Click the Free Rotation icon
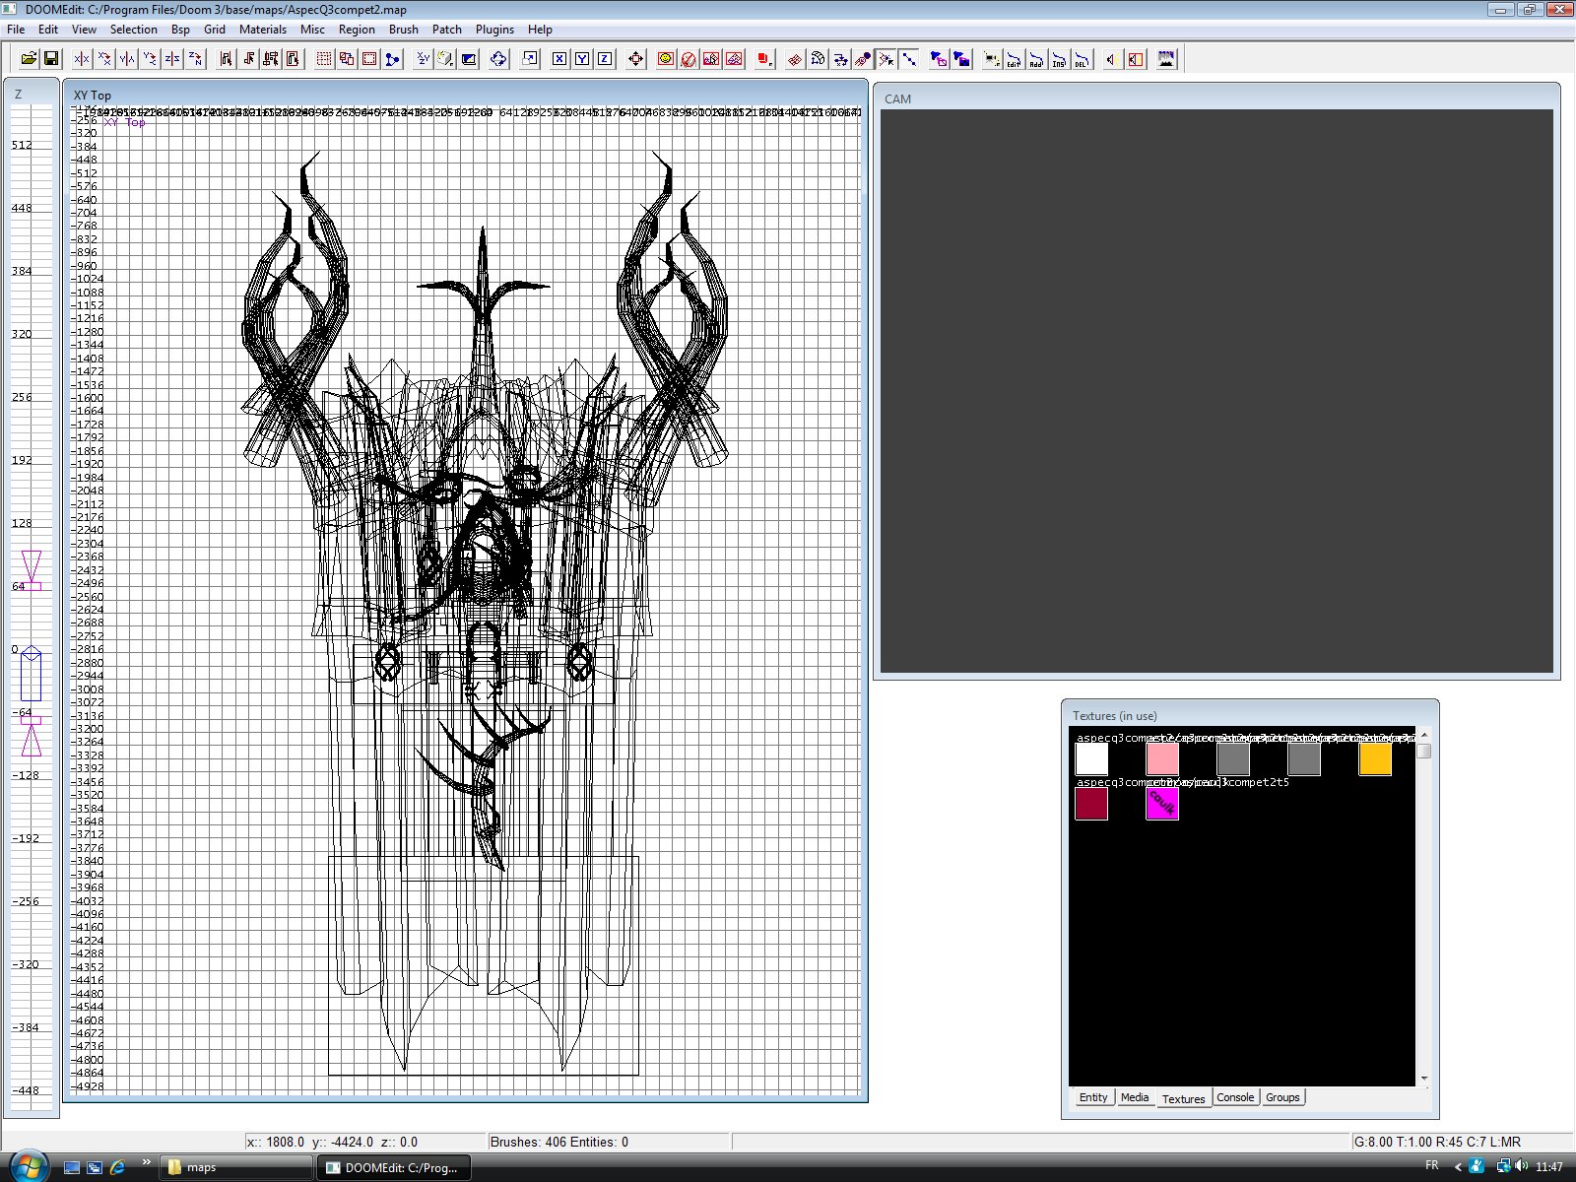Viewport: 1576px width, 1182px height. 498,59
